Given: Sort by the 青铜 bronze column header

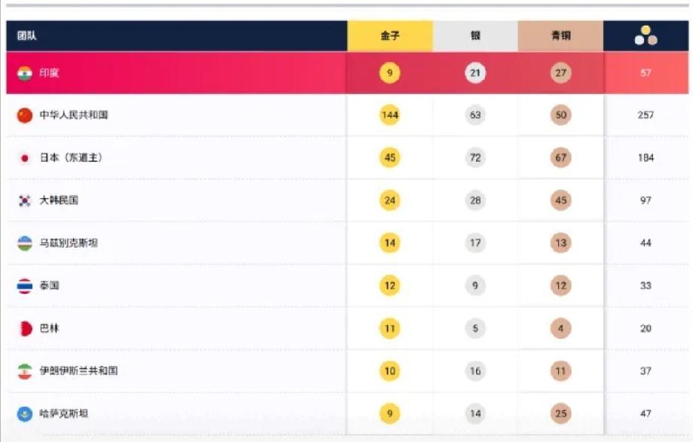Looking at the screenshot, I should coord(560,36).
